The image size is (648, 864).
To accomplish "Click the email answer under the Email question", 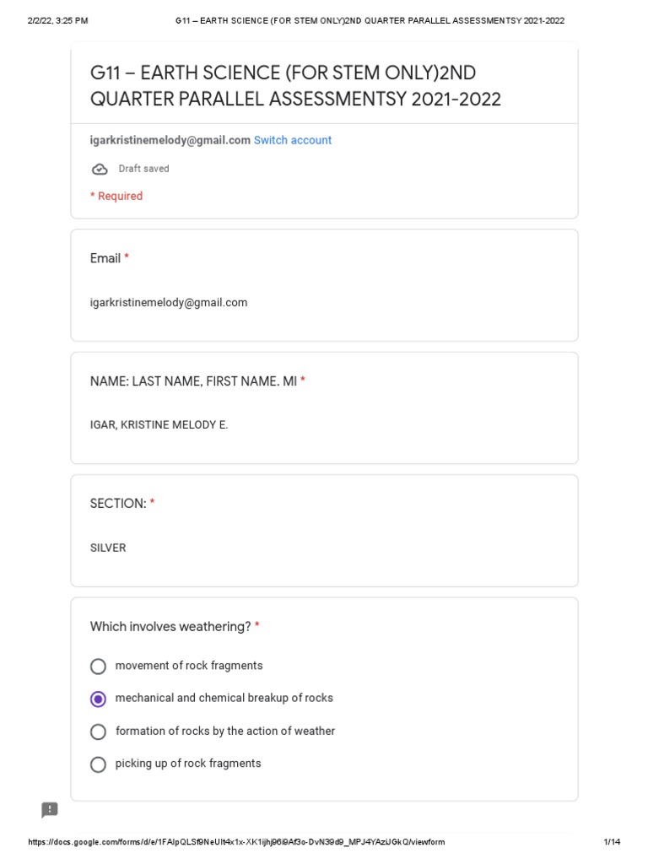I will pos(169,302).
